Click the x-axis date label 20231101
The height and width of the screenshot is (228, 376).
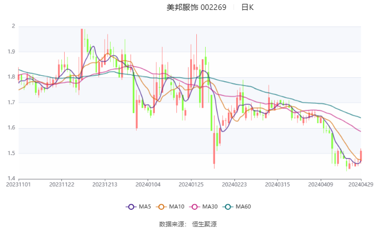[18, 184]
